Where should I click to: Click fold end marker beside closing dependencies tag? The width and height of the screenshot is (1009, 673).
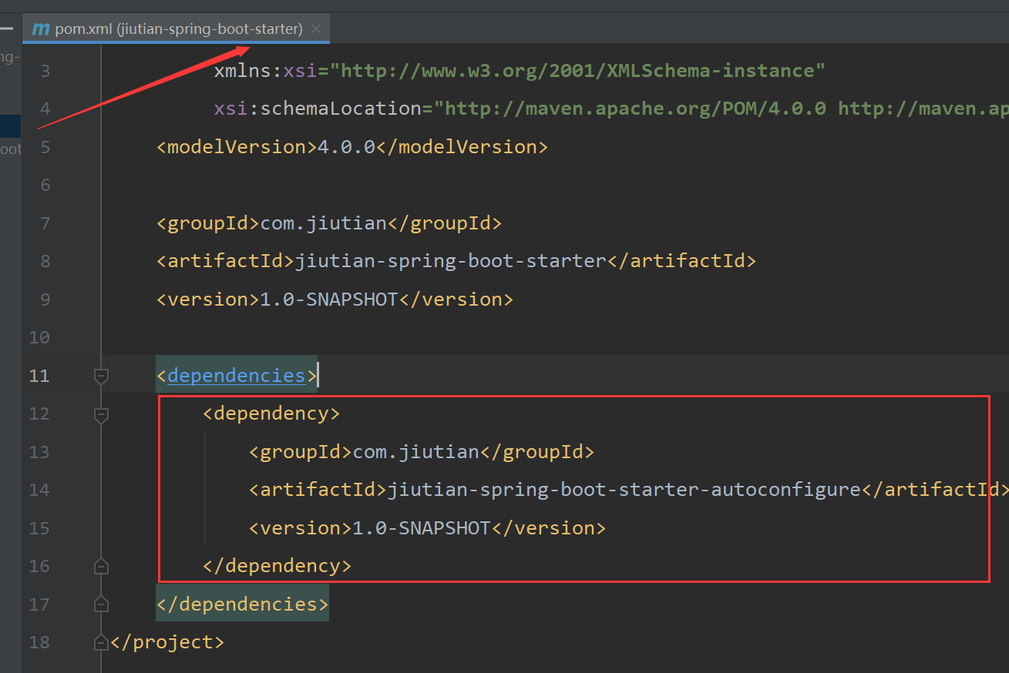point(100,604)
